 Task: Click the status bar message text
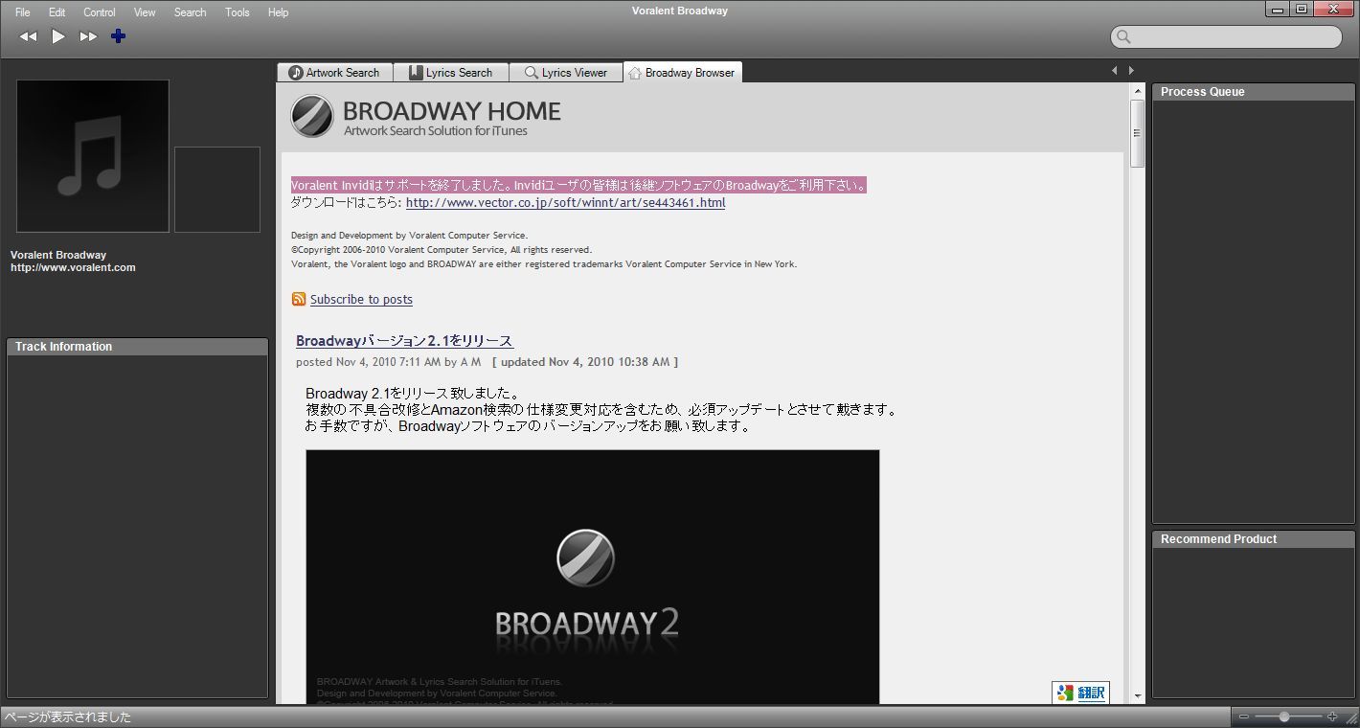coord(68,717)
